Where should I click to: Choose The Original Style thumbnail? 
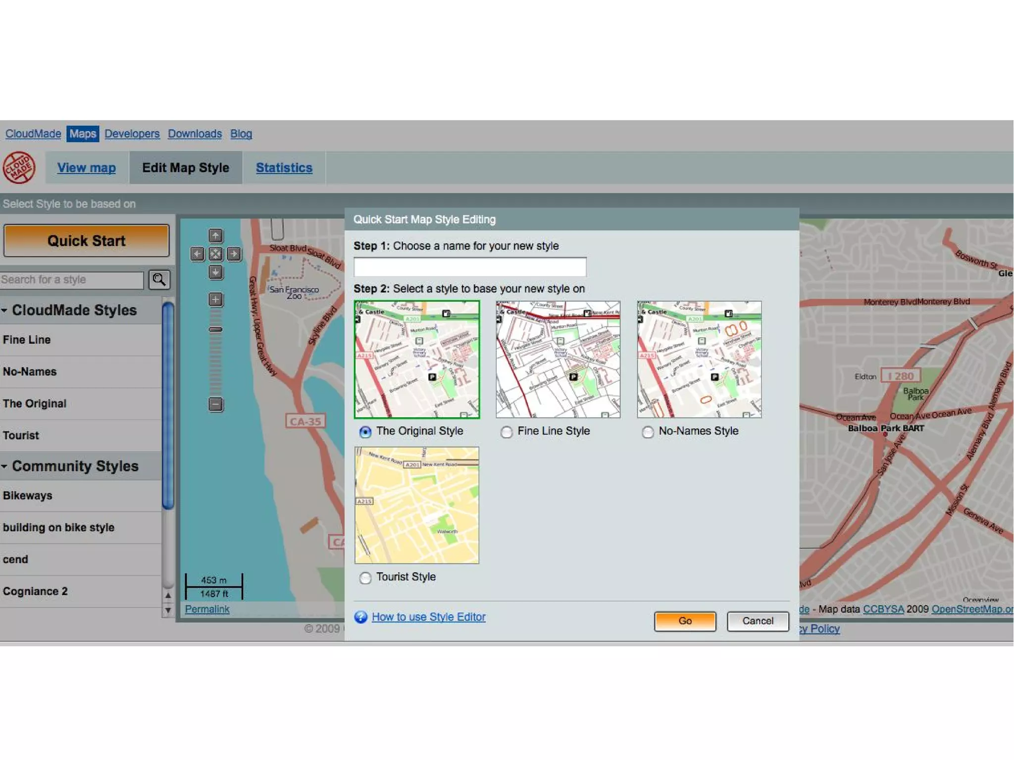click(x=417, y=359)
